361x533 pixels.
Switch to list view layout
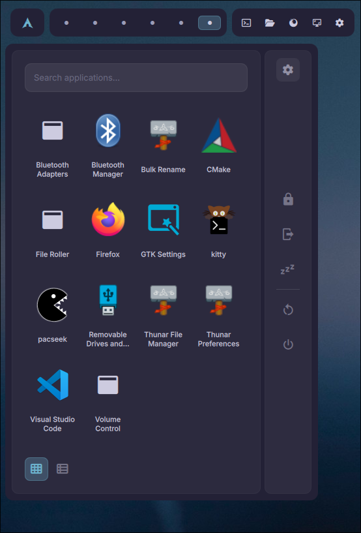(x=62, y=469)
